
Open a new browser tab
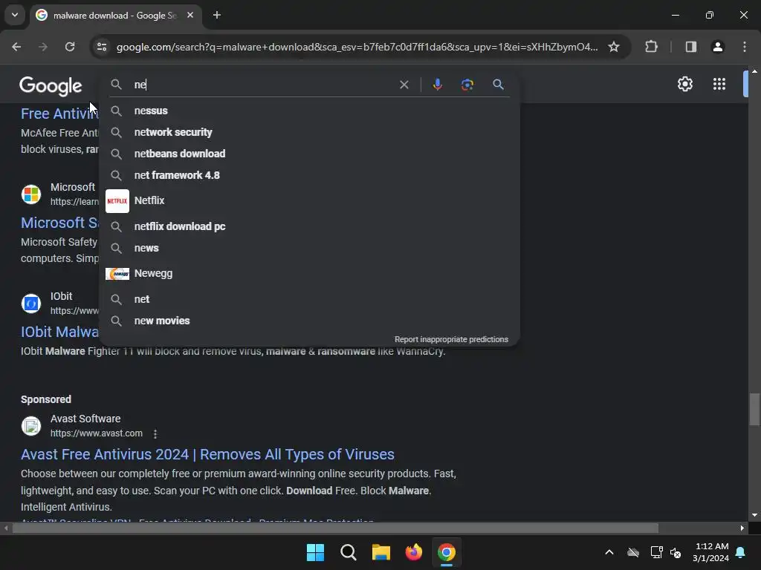[x=217, y=15]
